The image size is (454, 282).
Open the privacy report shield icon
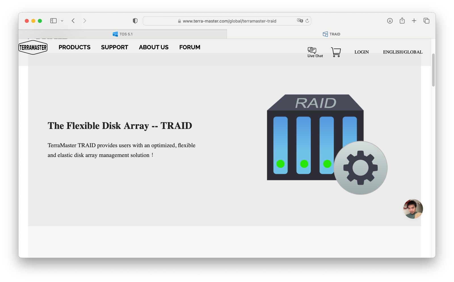(135, 21)
